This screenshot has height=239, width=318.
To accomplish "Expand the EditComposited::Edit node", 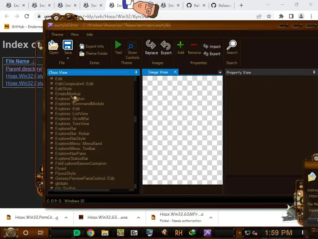I will [x=52, y=83].
